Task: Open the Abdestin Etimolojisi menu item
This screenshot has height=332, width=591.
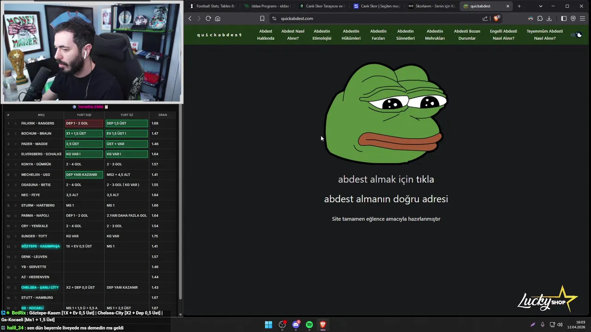Action: (x=322, y=35)
